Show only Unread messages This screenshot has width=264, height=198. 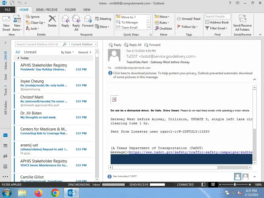30,52
